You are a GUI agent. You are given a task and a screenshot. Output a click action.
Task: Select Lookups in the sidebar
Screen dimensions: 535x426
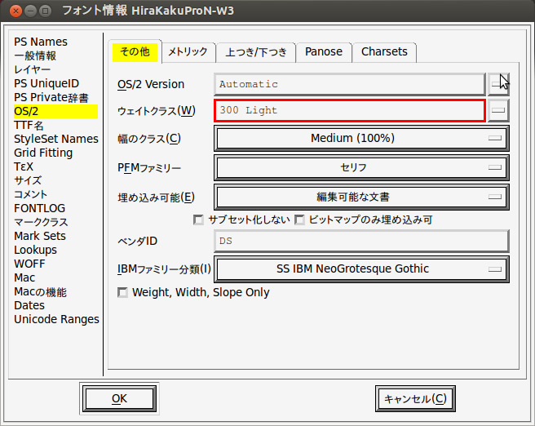pos(36,250)
